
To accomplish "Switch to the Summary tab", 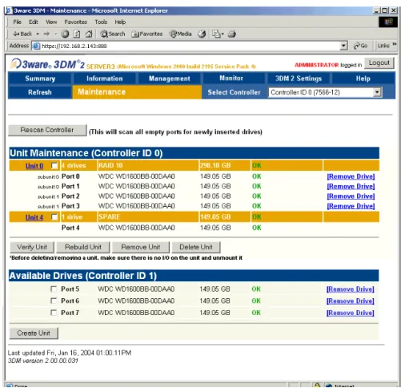I will (x=40, y=79).
